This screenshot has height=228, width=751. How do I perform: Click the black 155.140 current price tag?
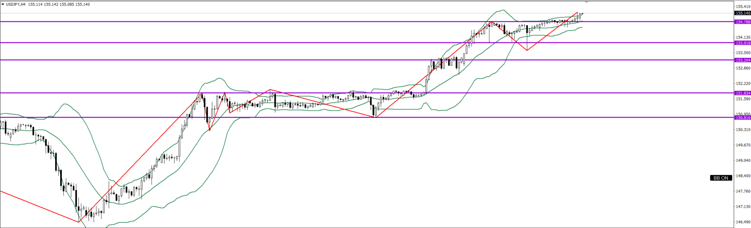click(x=743, y=13)
